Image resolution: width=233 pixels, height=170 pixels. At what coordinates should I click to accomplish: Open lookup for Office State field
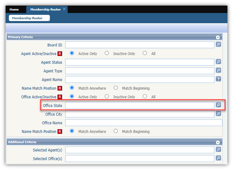point(218,105)
